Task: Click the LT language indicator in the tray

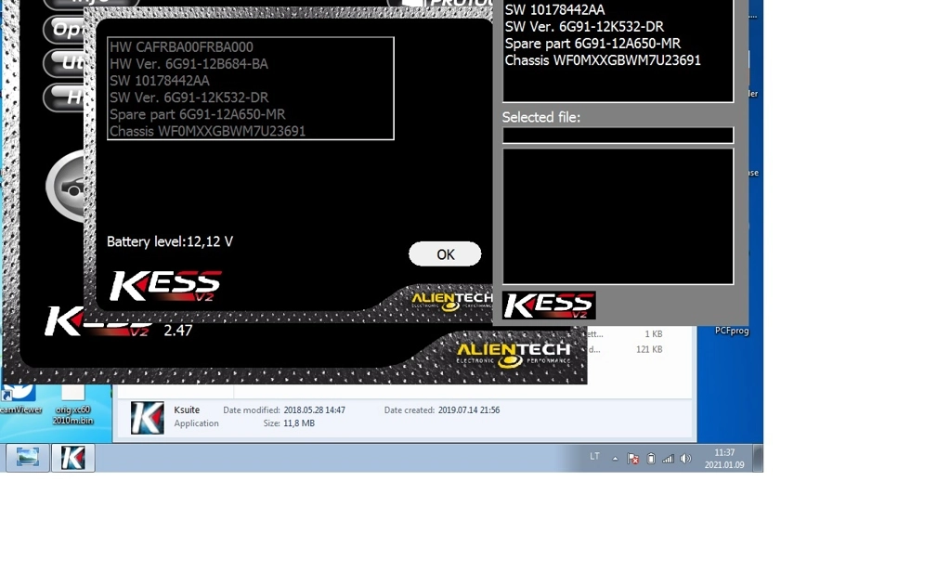Action: (594, 457)
